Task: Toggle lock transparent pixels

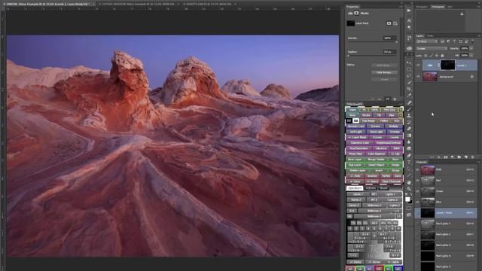Action: 426,56
